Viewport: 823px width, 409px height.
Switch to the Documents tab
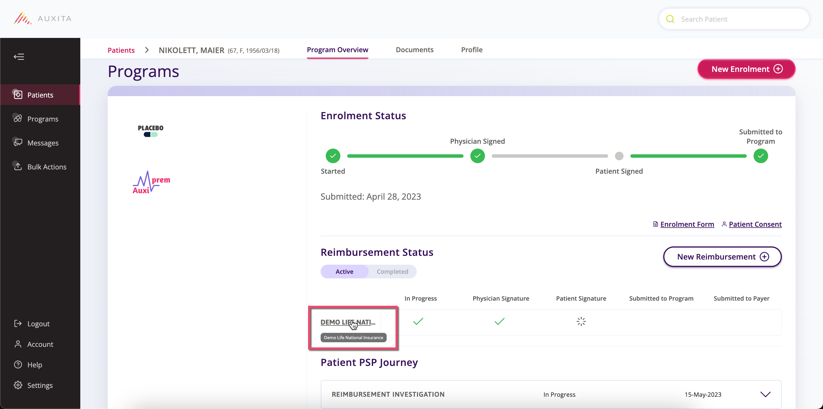click(414, 50)
